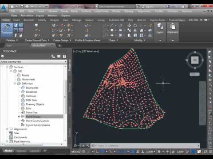Select the Watersheds tree item
The width and height of the screenshot is (213, 159).
[x=28, y=79]
